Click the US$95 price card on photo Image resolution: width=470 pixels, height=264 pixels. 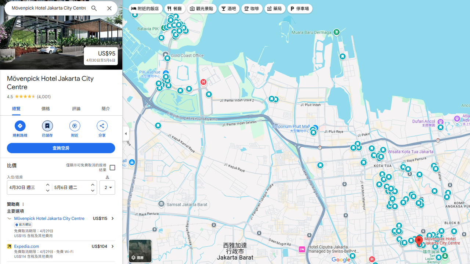[101, 56]
